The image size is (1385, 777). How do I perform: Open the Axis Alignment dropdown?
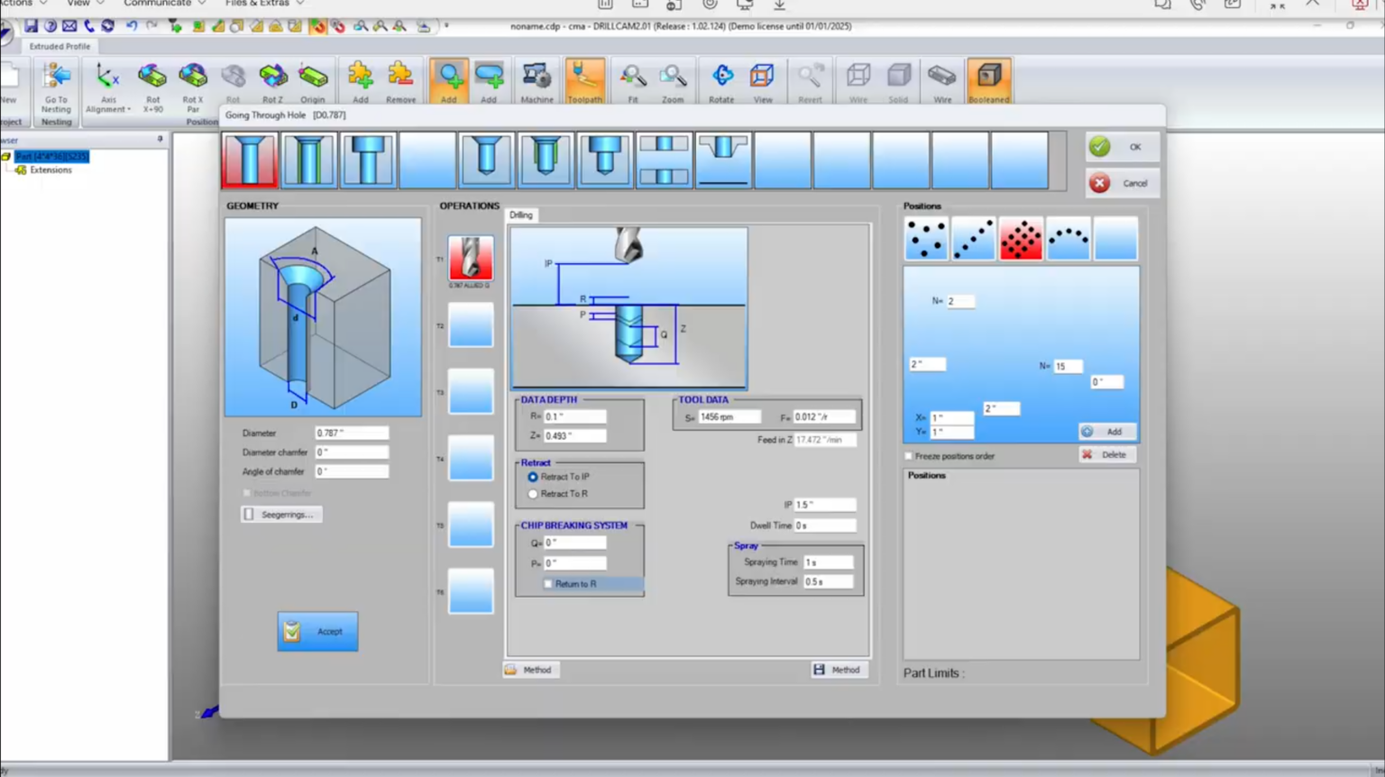[108, 88]
